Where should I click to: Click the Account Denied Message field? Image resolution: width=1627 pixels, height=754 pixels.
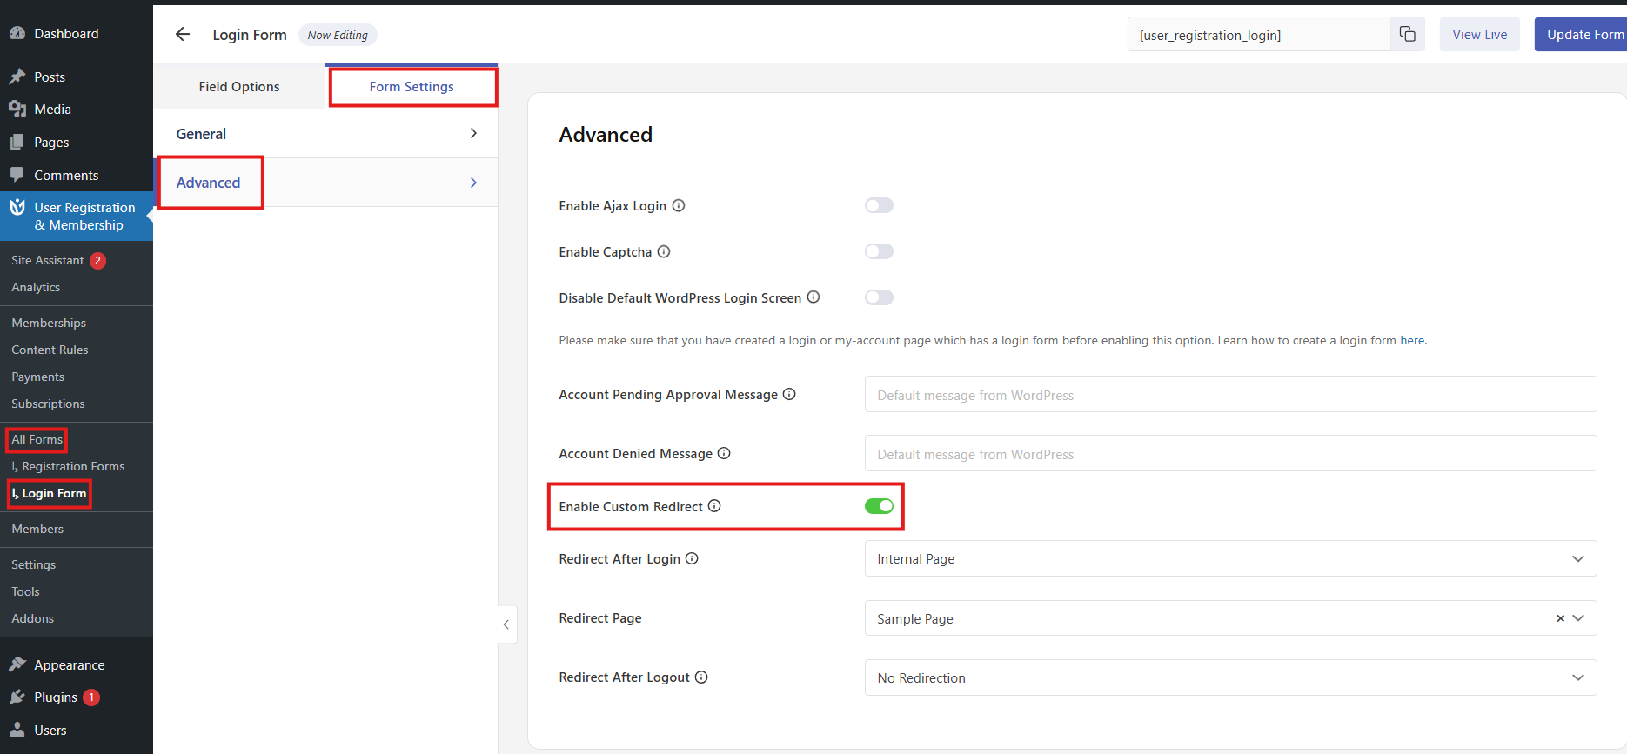click(x=1230, y=453)
